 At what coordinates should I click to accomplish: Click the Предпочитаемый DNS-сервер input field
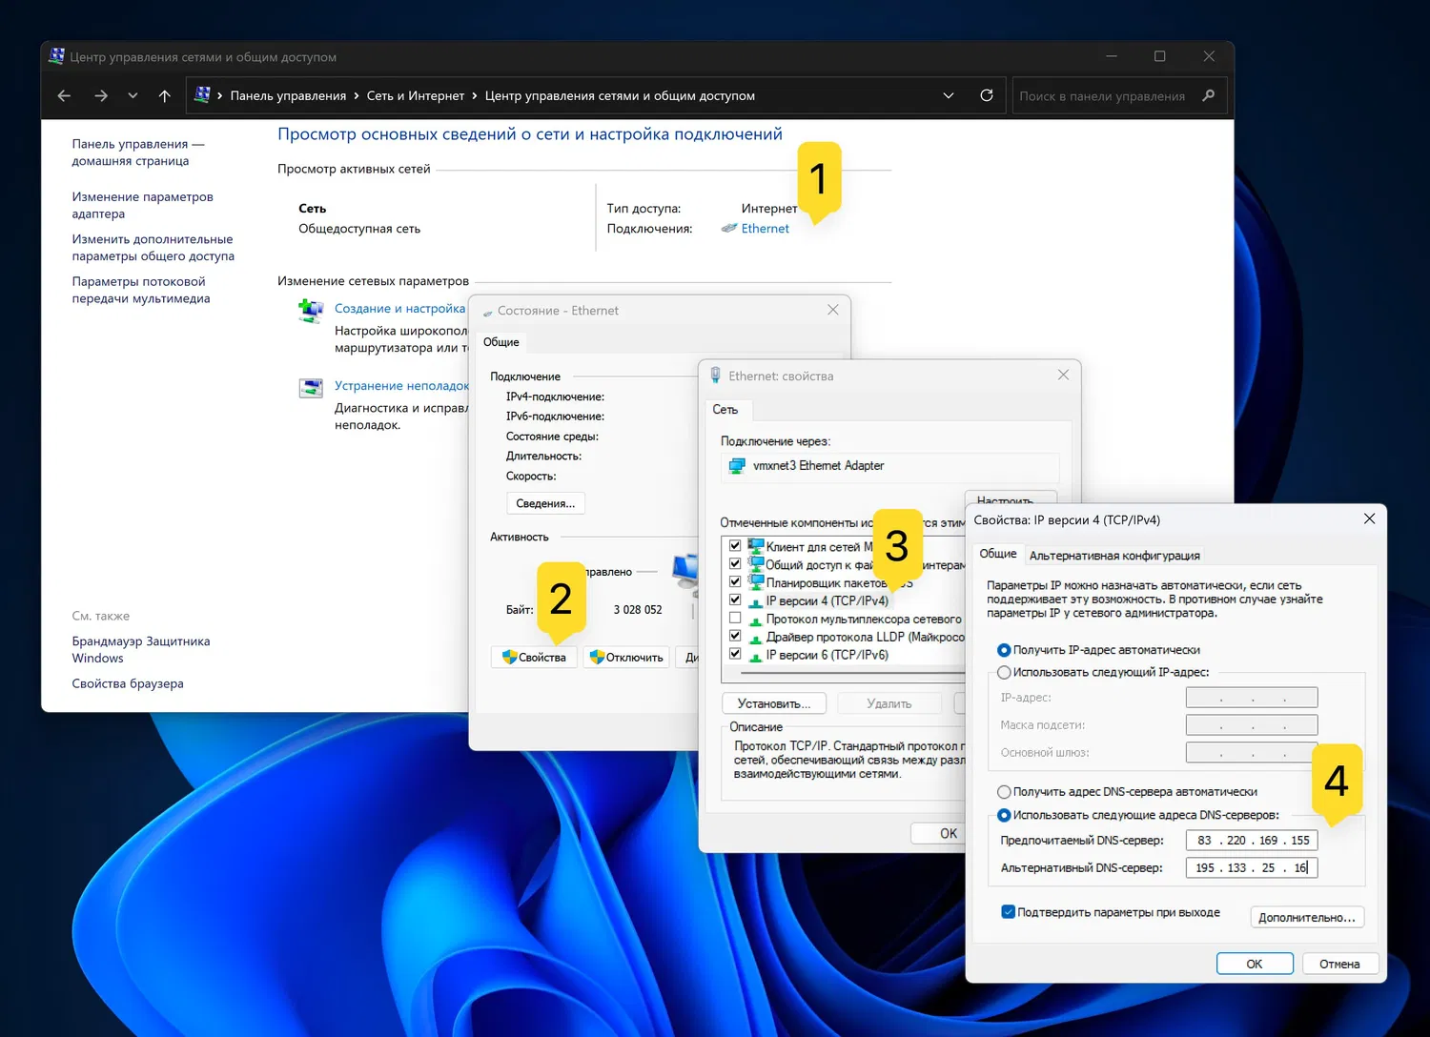[x=1251, y=841]
